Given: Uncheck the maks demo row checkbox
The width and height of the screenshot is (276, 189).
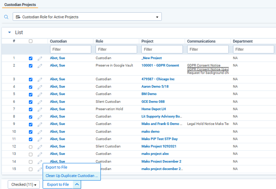Looking at the screenshot, I should 31,132.
